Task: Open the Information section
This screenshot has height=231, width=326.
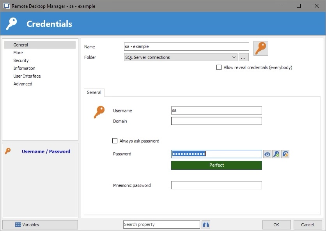Action: click(24, 68)
